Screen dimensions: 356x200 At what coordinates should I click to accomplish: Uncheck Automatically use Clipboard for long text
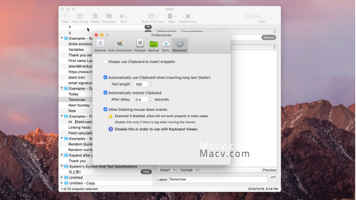[105, 77]
